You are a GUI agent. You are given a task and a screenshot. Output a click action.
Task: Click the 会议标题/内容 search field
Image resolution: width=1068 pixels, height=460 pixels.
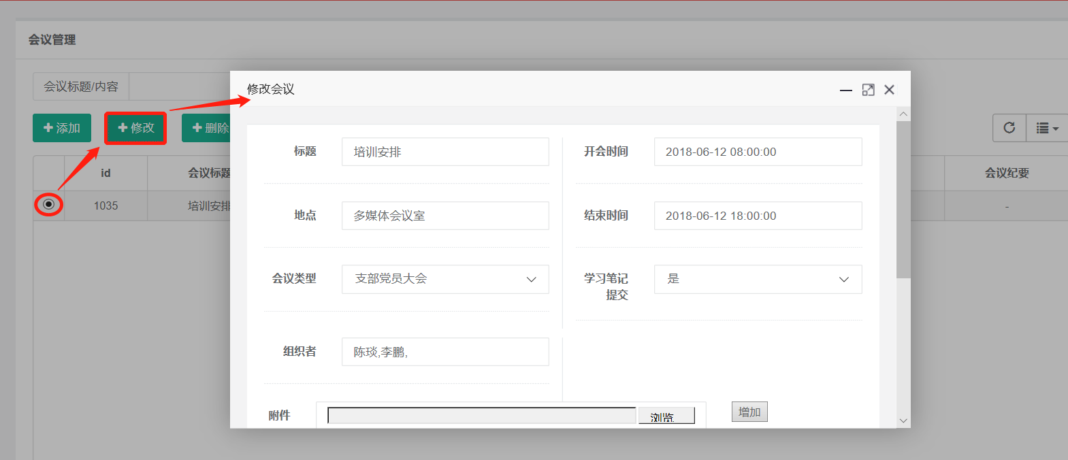tap(178, 87)
